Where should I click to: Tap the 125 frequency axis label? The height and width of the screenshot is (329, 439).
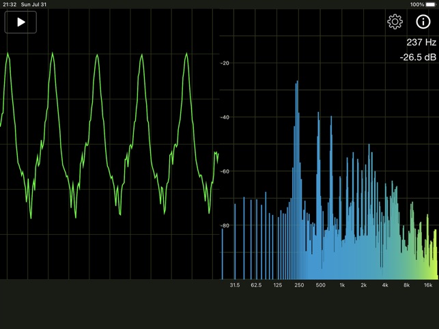point(277,285)
